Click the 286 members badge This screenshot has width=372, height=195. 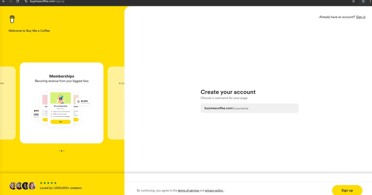[36, 114]
